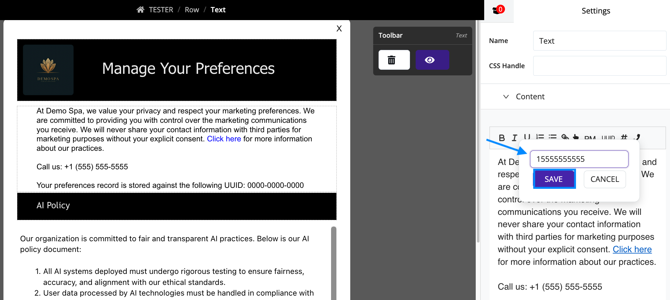670x300 pixels.
Task: Collapse the Content section chevron
Action: point(506,96)
